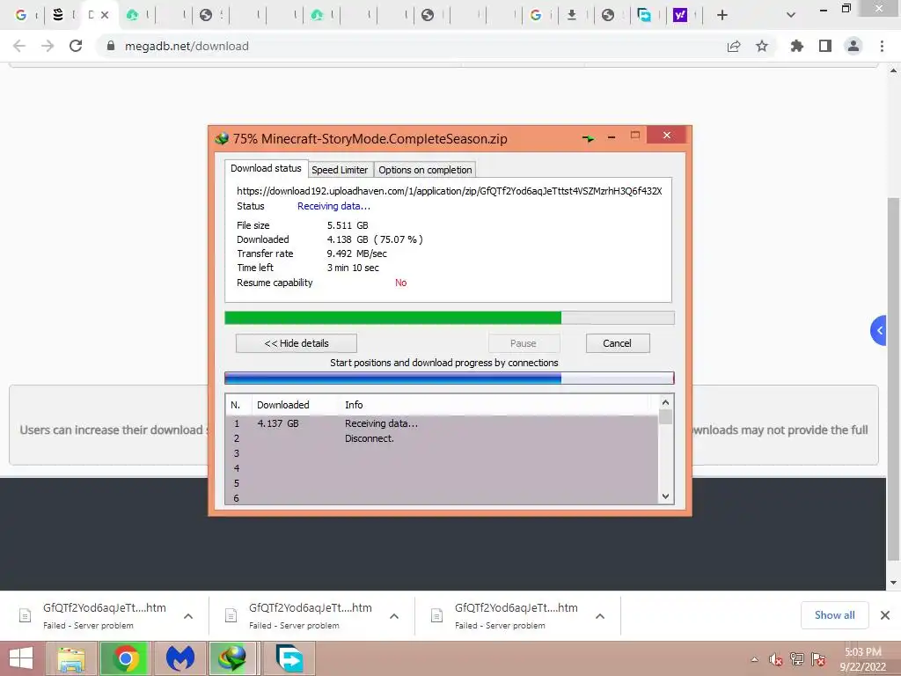Open options for third failed htm download
The width and height of the screenshot is (901, 676).
pyautogui.click(x=600, y=616)
